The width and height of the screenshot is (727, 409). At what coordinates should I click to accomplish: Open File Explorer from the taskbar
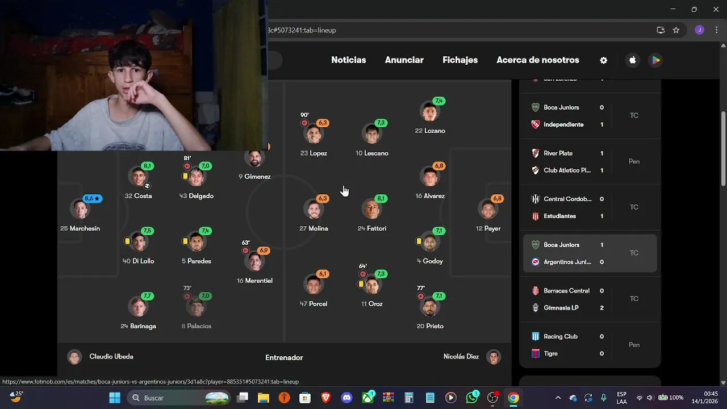pos(264,398)
